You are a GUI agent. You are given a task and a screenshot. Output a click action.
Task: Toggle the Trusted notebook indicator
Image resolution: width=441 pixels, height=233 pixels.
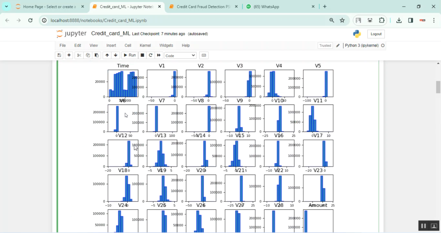[325, 46]
